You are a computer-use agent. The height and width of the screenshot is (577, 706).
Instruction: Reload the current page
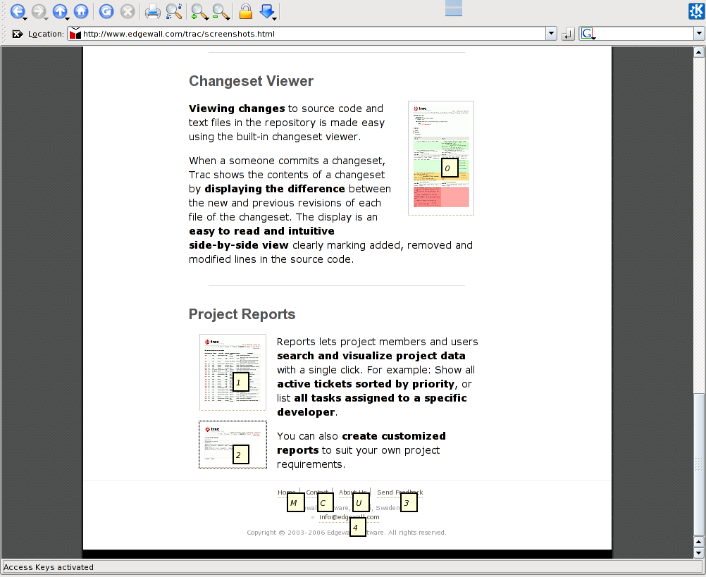click(106, 11)
